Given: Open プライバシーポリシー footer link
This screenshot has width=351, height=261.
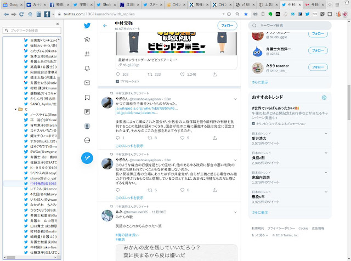Looking at the screenshot, I should pyautogui.click(x=281, y=228).
